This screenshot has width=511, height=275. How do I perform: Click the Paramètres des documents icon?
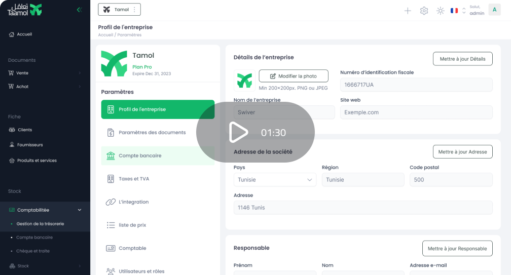pyautogui.click(x=111, y=133)
